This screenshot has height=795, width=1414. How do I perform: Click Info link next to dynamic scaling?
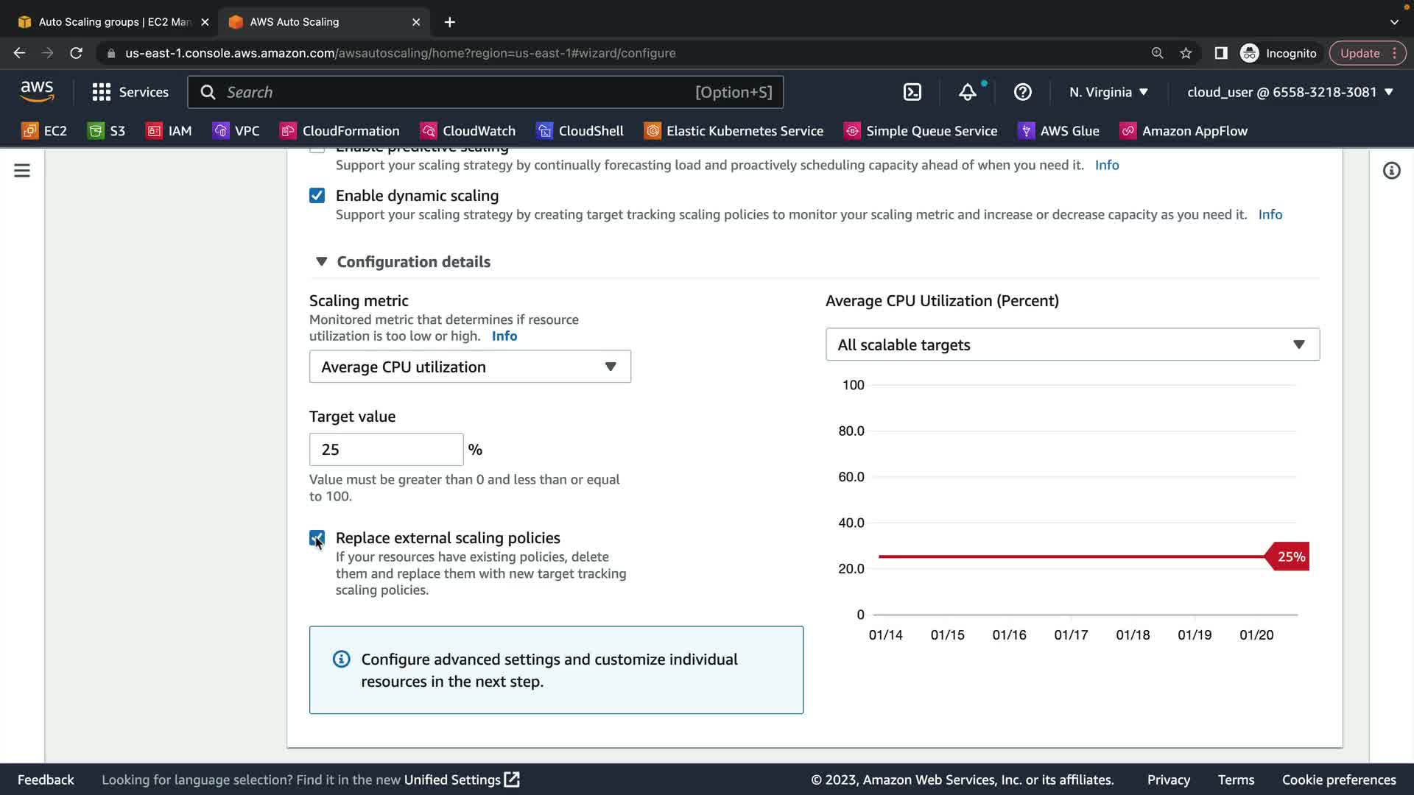click(1270, 215)
